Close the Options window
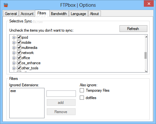Viewport: 156px width, 124px height. pos(149,4)
